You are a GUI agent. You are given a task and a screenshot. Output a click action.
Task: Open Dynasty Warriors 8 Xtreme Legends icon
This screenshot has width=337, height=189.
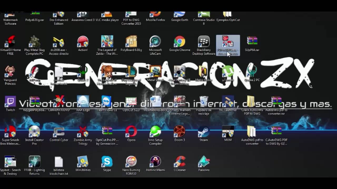click(x=180, y=102)
